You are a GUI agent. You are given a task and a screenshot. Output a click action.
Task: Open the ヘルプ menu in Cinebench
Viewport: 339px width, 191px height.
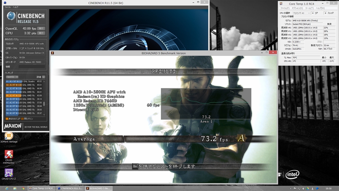[16, 7]
